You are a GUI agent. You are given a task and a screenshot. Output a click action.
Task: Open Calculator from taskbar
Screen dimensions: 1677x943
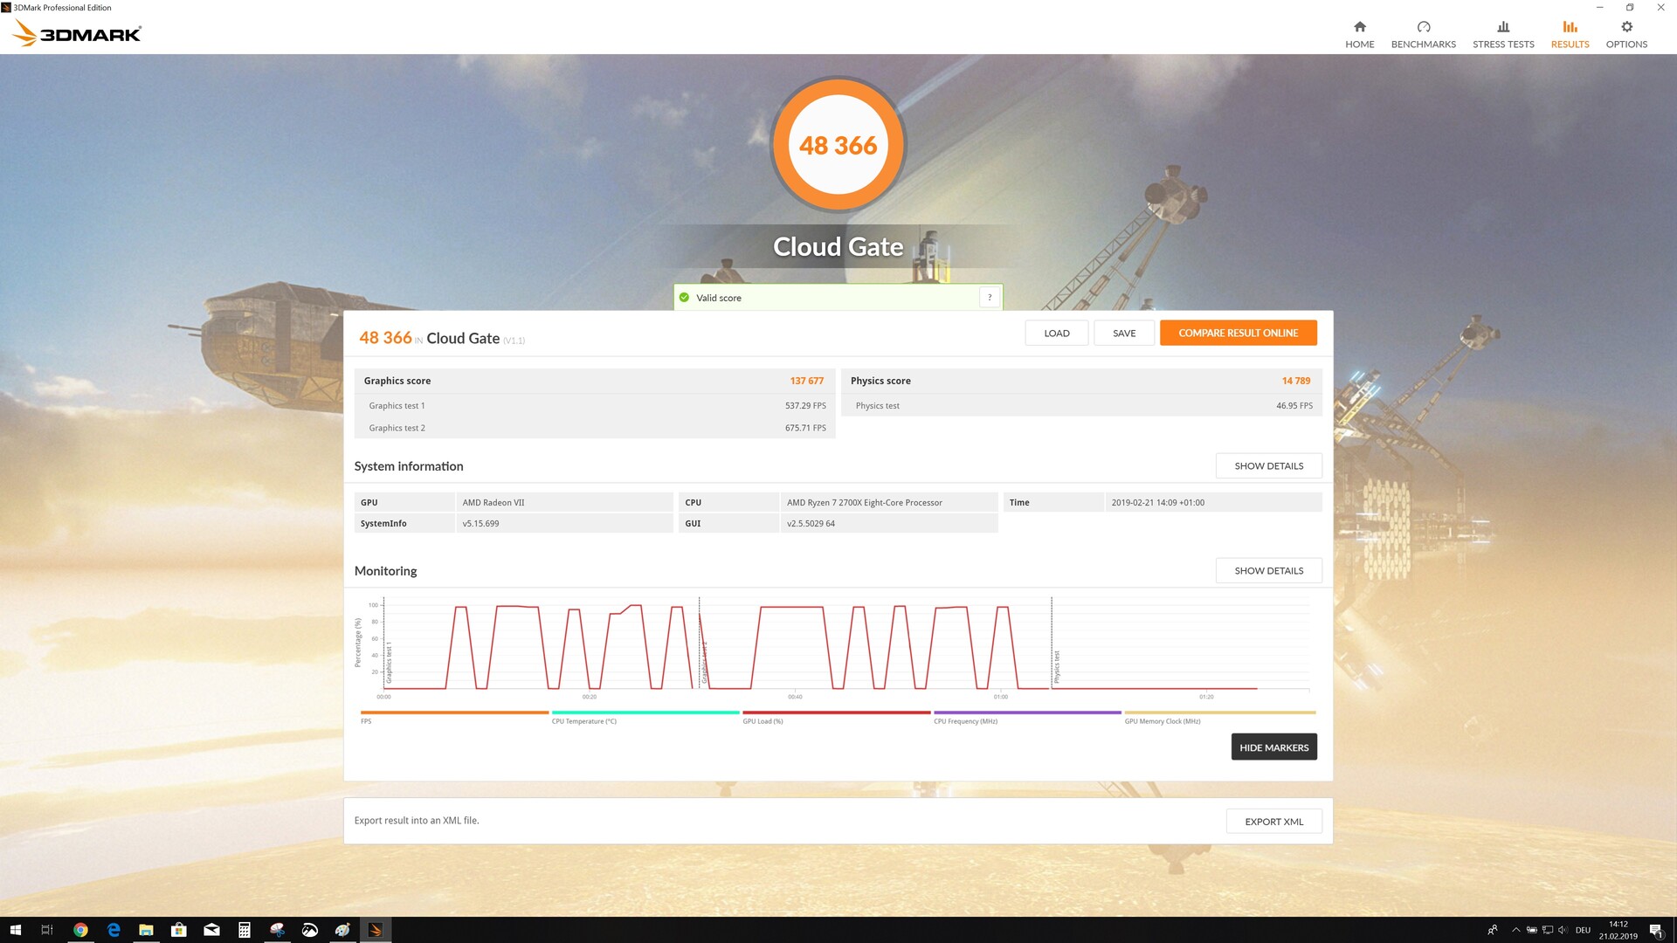[245, 930]
